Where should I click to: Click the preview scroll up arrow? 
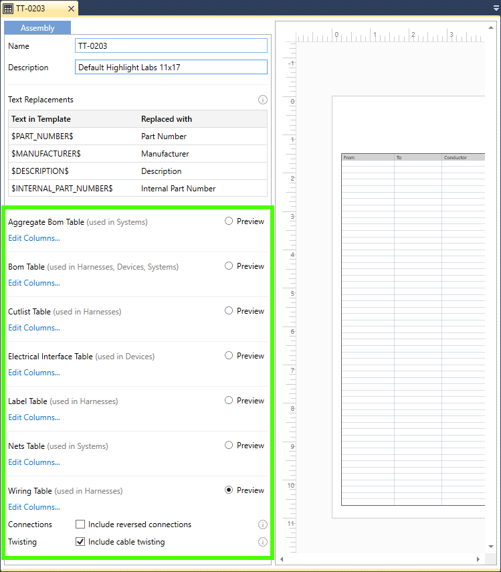coord(491,27)
